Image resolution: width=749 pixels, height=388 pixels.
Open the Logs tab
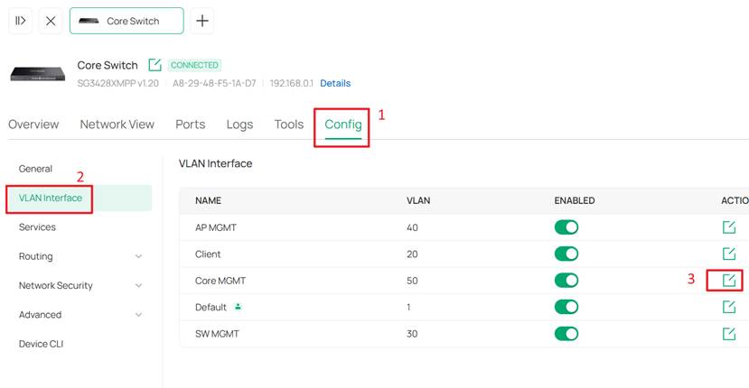tap(239, 125)
